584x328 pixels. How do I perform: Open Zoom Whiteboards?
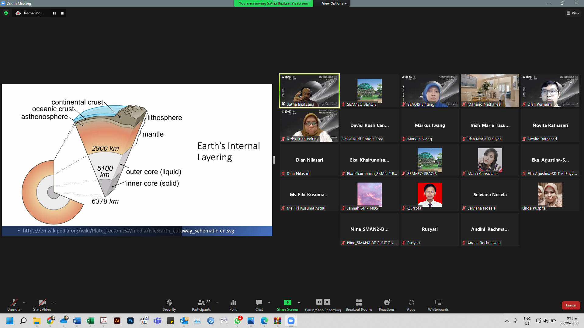click(x=438, y=305)
